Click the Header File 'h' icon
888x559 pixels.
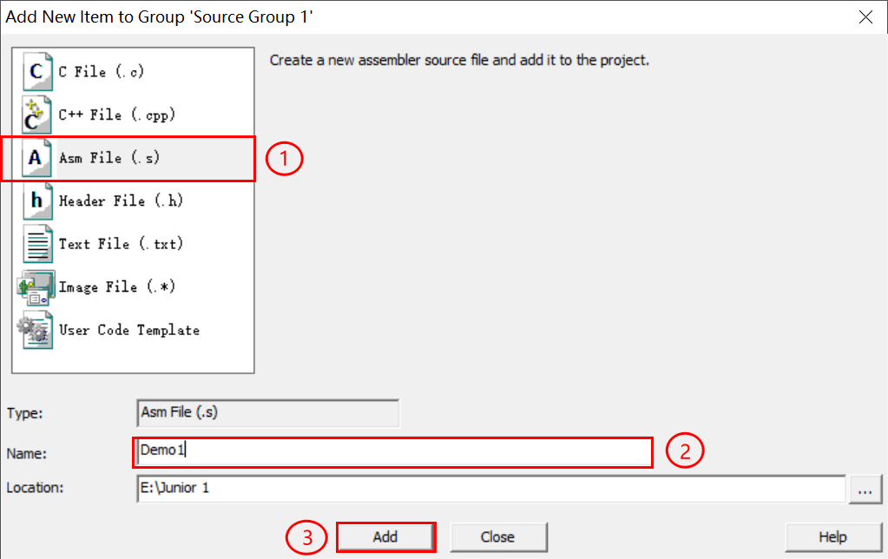pyautogui.click(x=37, y=201)
